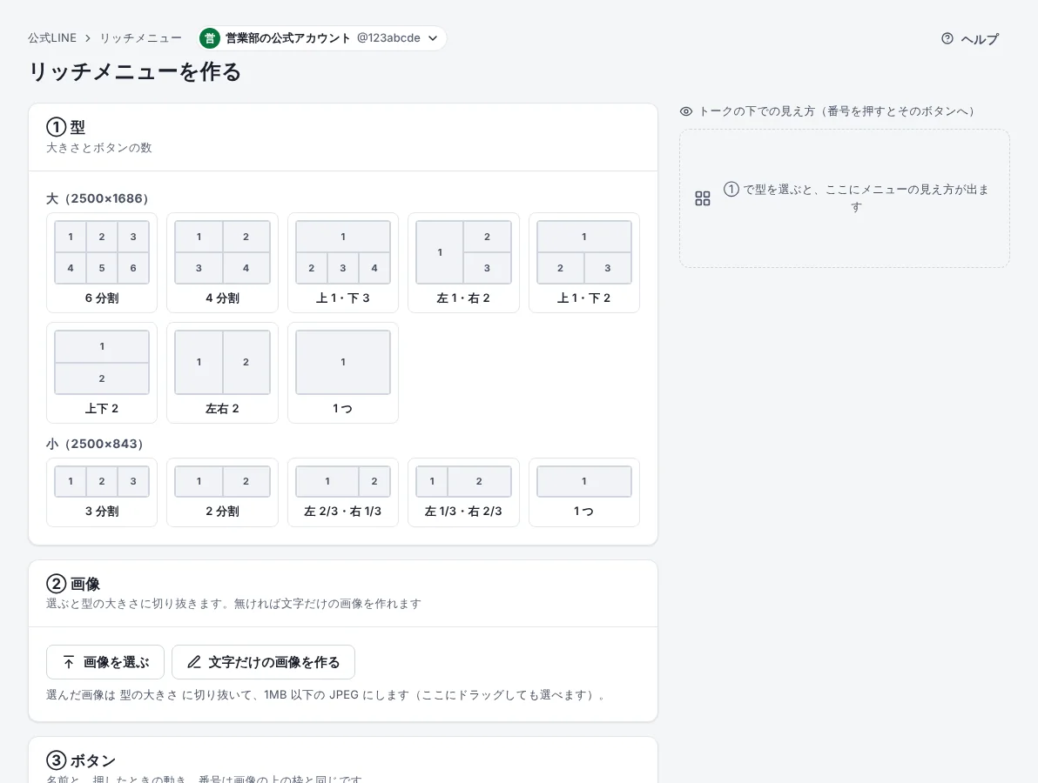Choose the small 1つ single-area layout
This screenshot has width=1038, height=783.
click(583, 492)
